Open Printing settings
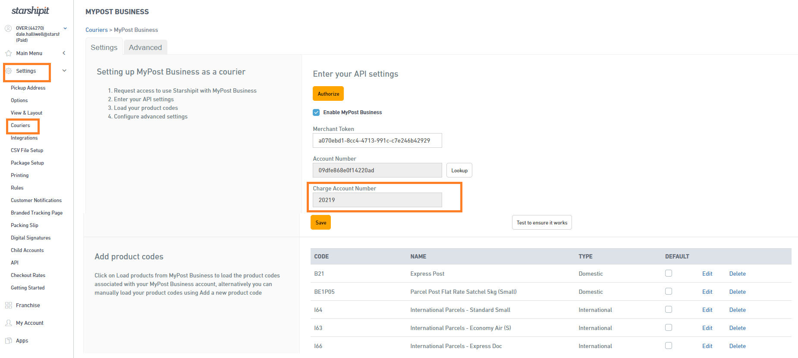 point(20,175)
